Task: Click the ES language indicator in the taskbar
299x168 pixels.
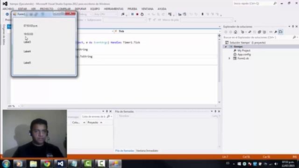Action: [228, 163]
